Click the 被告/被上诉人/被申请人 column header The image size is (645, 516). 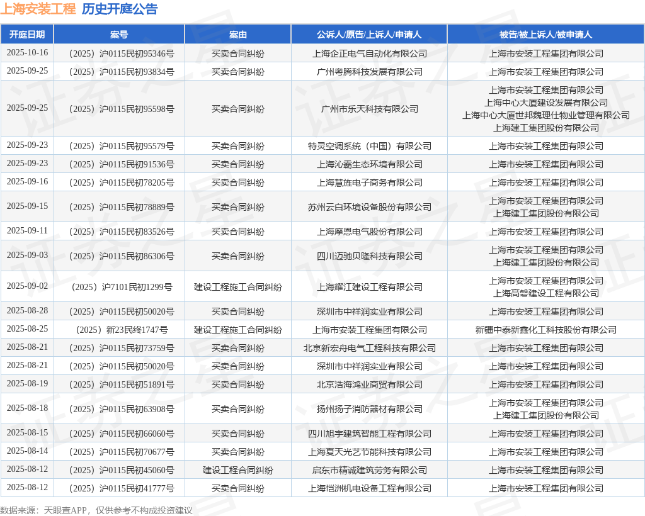pos(546,34)
